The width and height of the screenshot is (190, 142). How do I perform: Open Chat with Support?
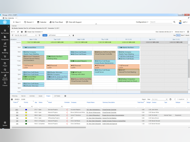coord(74,22)
